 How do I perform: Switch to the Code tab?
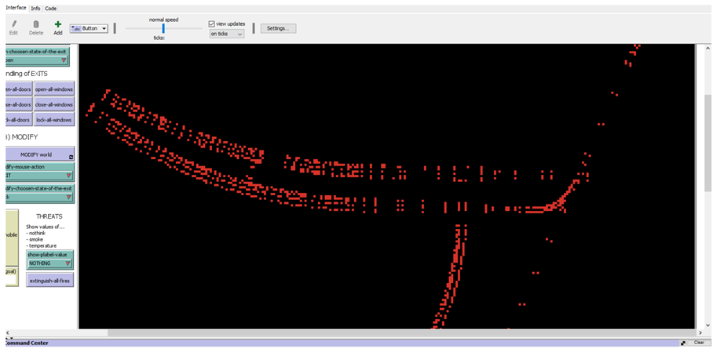click(x=50, y=8)
